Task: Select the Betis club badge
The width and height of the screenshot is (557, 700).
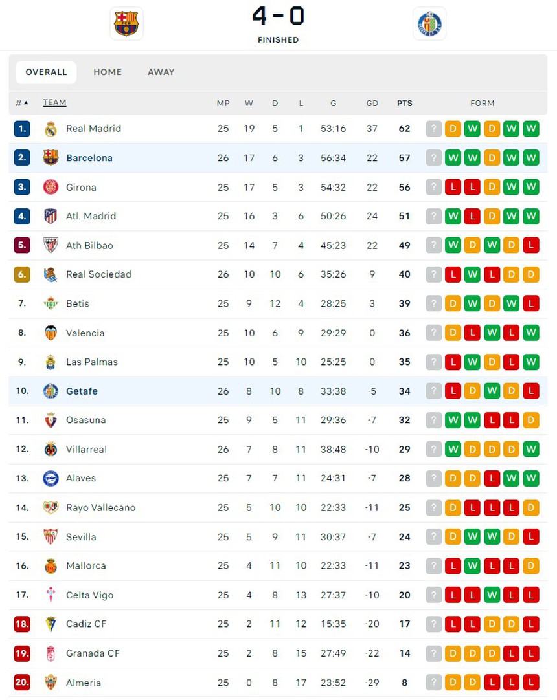Action: pyautogui.click(x=51, y=303)
